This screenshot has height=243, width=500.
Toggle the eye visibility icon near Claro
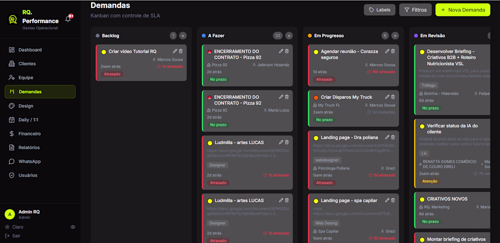click(x=73, y=227)
